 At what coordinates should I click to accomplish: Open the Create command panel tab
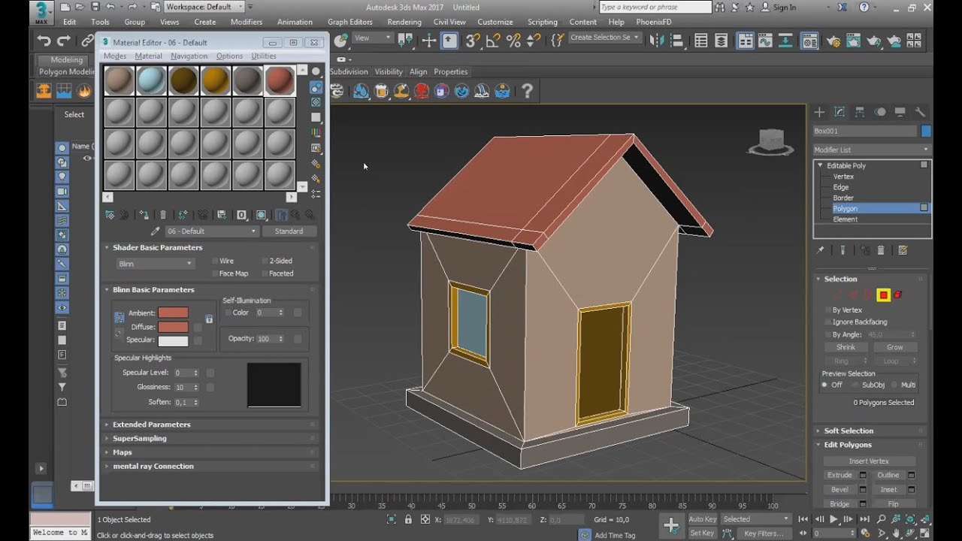pyautogui.click(x=819, y=112)
